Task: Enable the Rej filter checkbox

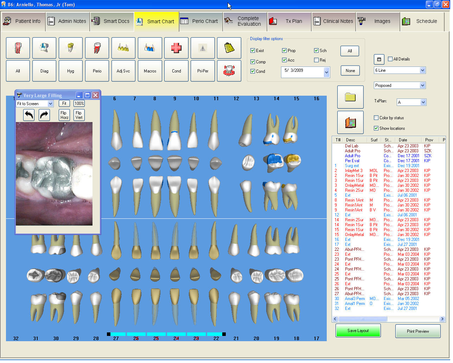Action: tap(316, 60)
